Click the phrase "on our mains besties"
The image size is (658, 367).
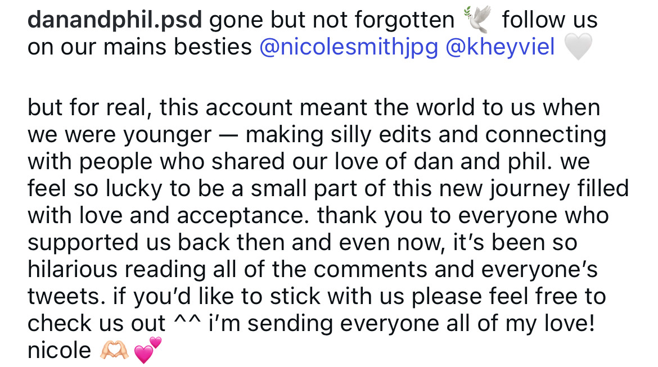point(139,48)
